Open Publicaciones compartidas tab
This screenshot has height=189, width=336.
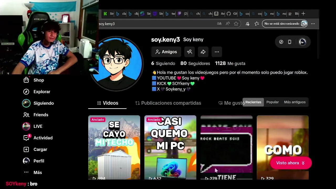tap(168, 103)
